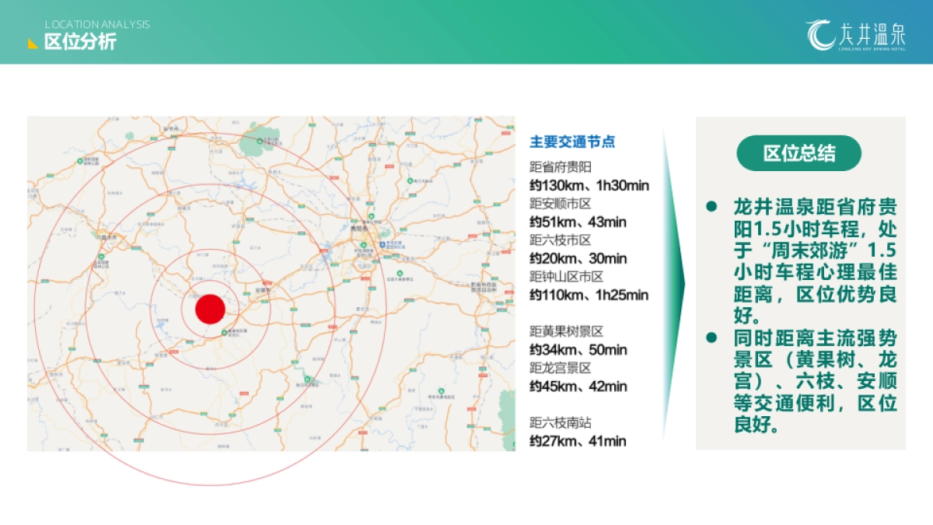Click the 龙井温泉 swirl logo icon
This screenshot has width=933, height=525.
(820, 36)
